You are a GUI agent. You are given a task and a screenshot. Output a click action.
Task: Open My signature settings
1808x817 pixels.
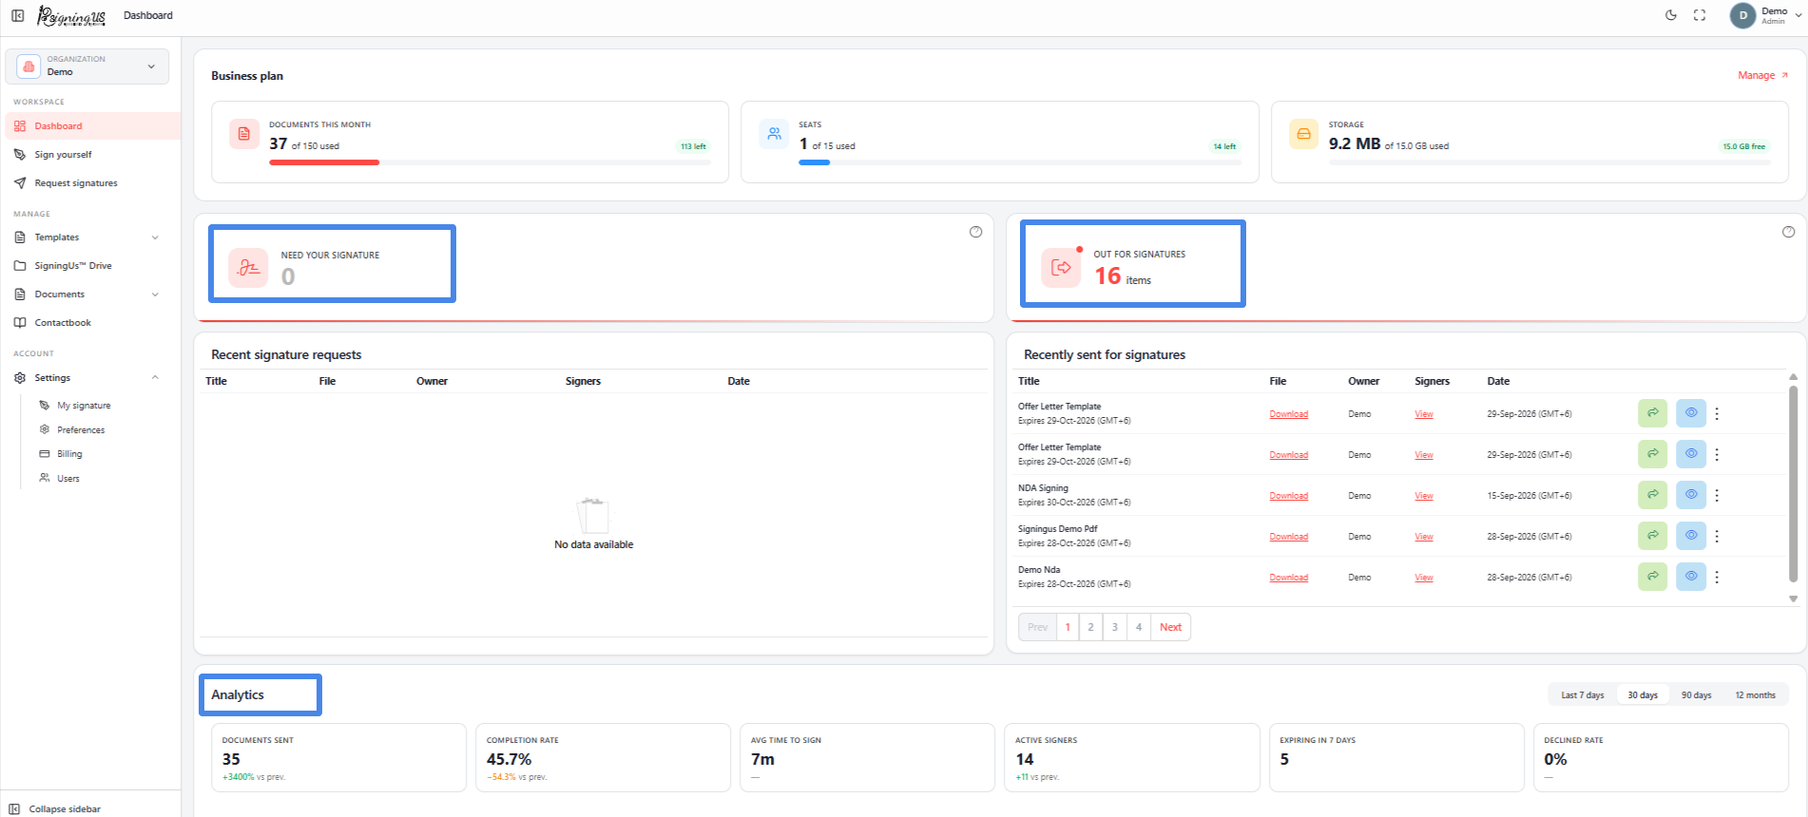tap(84, 406)
